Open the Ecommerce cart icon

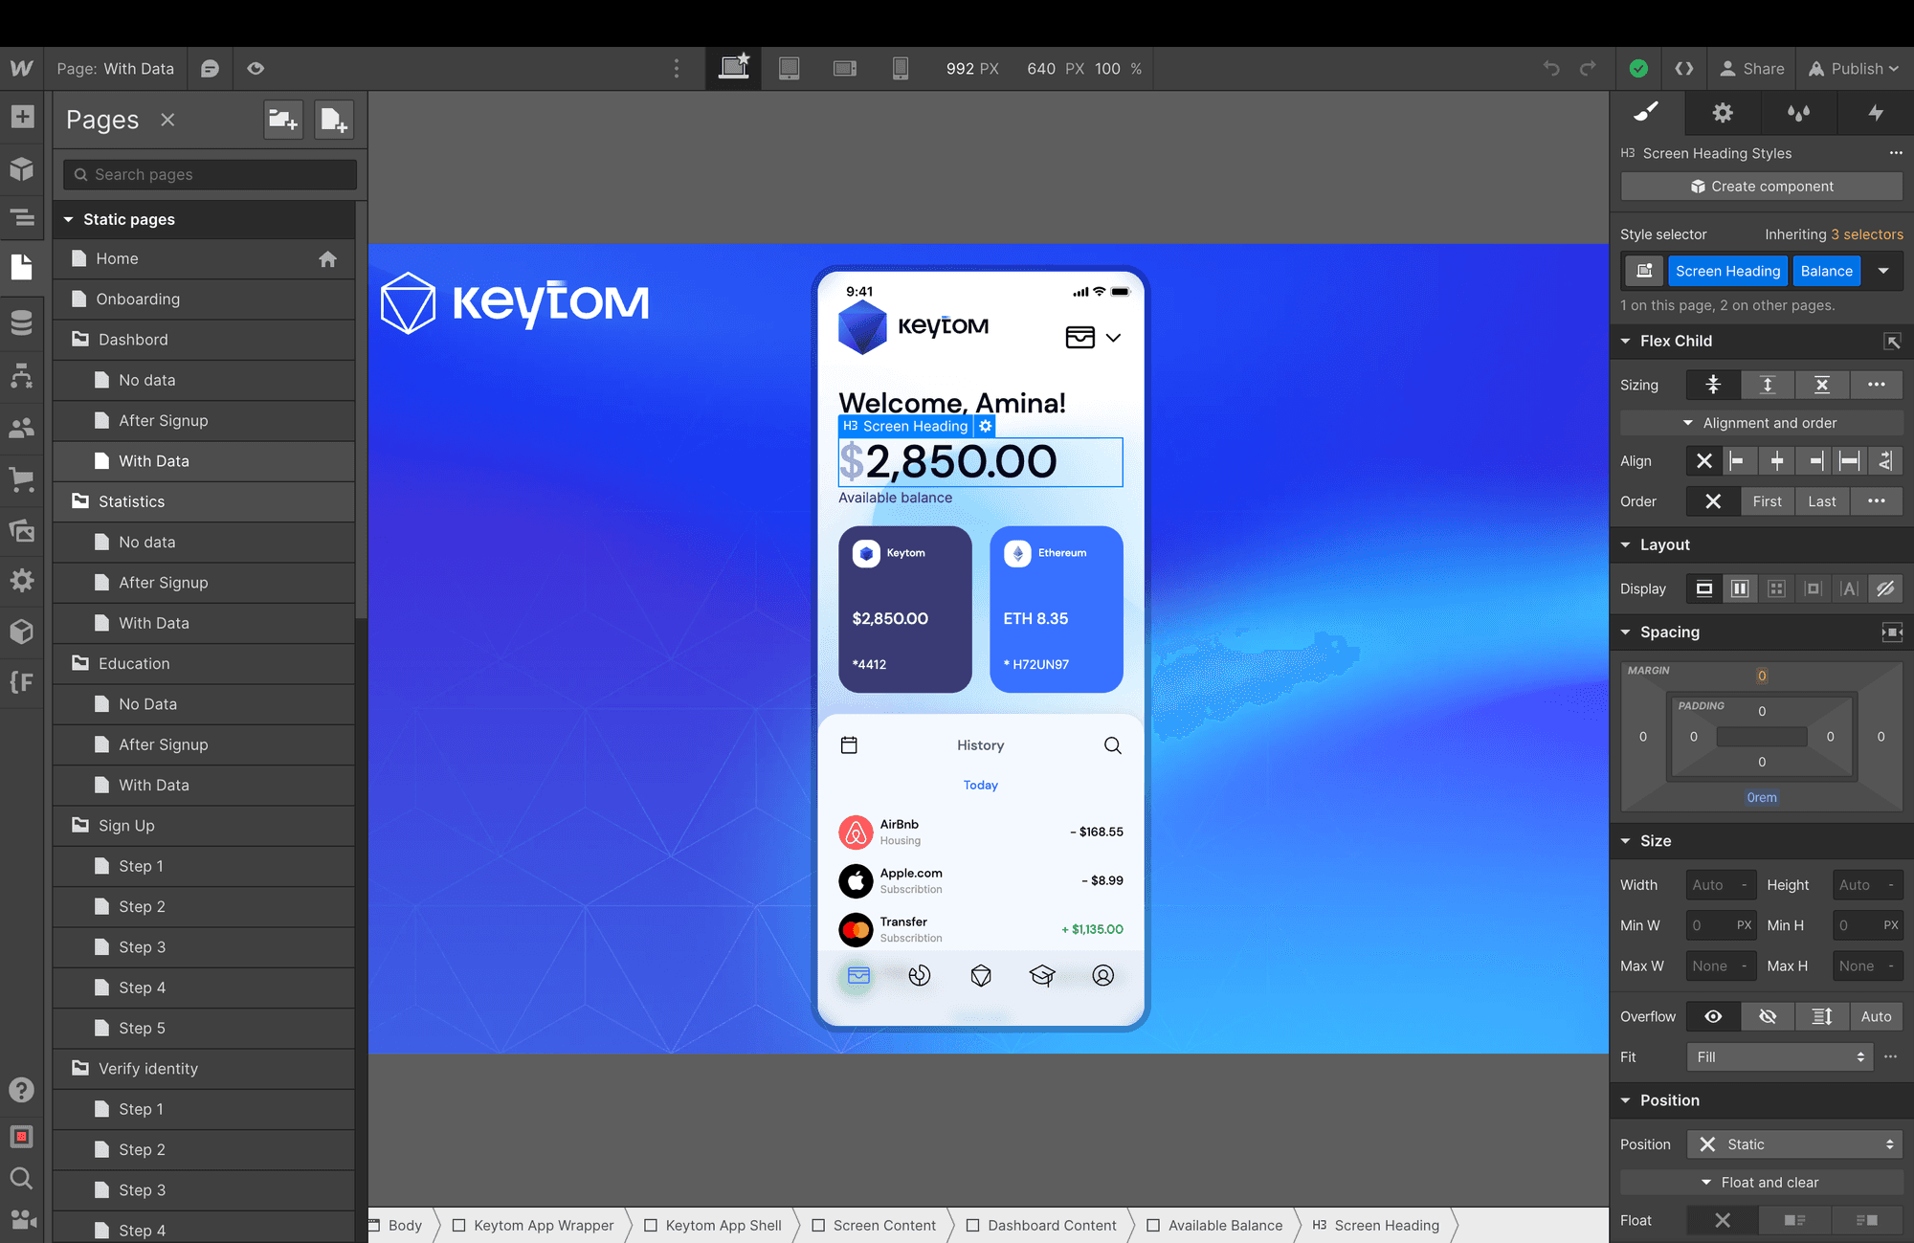(22, 478)
